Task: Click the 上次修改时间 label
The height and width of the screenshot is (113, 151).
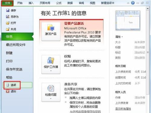Action: (123, 72)
